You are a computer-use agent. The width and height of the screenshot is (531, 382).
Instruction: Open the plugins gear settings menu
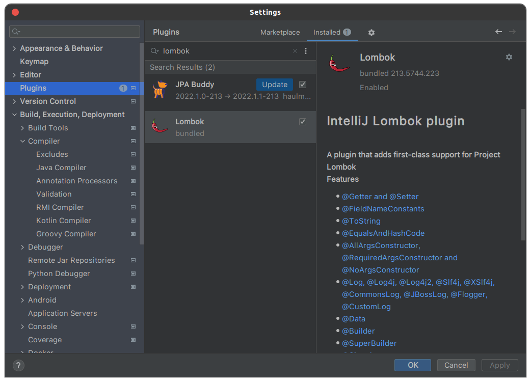pos(371,33)
